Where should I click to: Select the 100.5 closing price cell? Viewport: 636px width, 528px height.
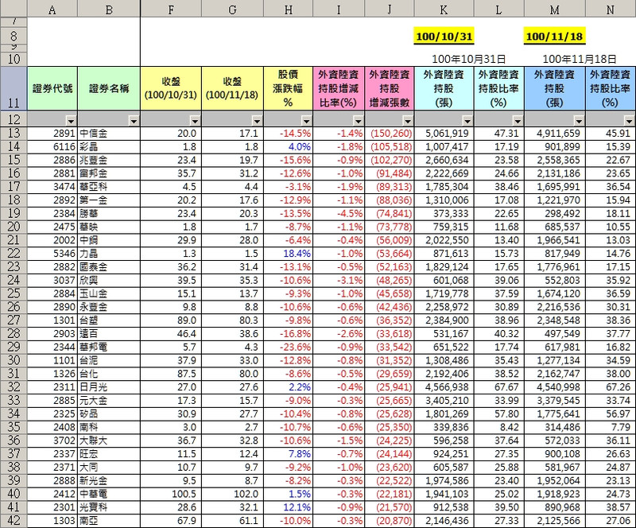(x=171, y=495)
